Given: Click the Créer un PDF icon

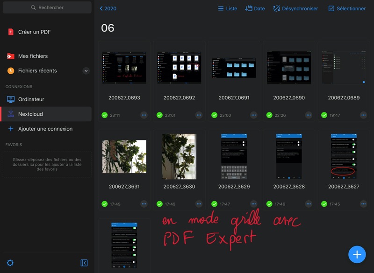Looking at the screenshot, I should (11, 32).
